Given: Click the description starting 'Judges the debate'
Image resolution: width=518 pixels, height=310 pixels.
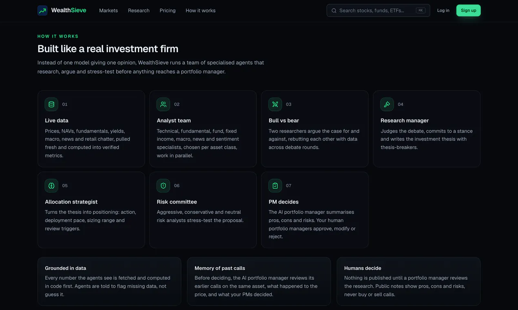Looking at the screenshot, I should 427,139.
